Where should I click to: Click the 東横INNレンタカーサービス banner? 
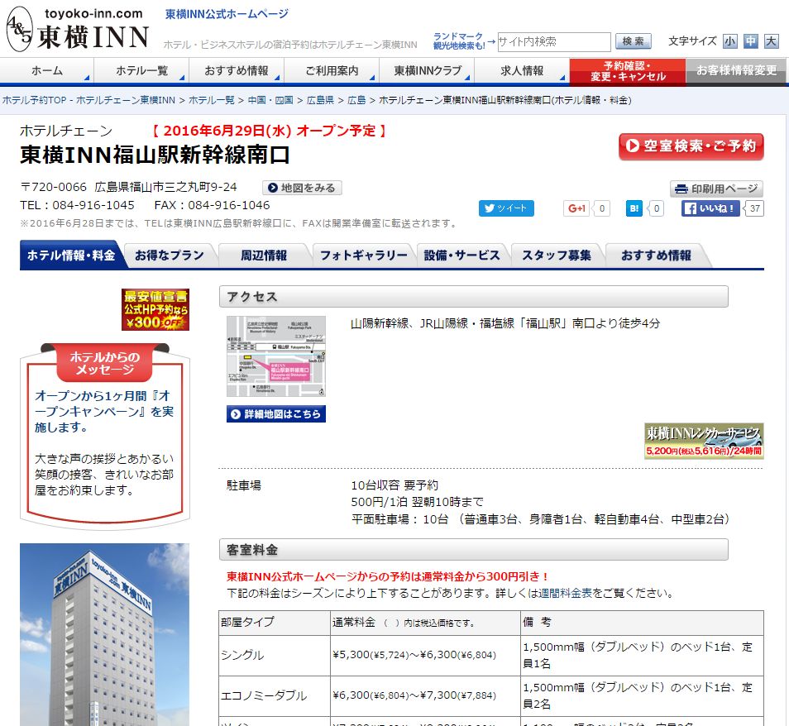point(704,441)
